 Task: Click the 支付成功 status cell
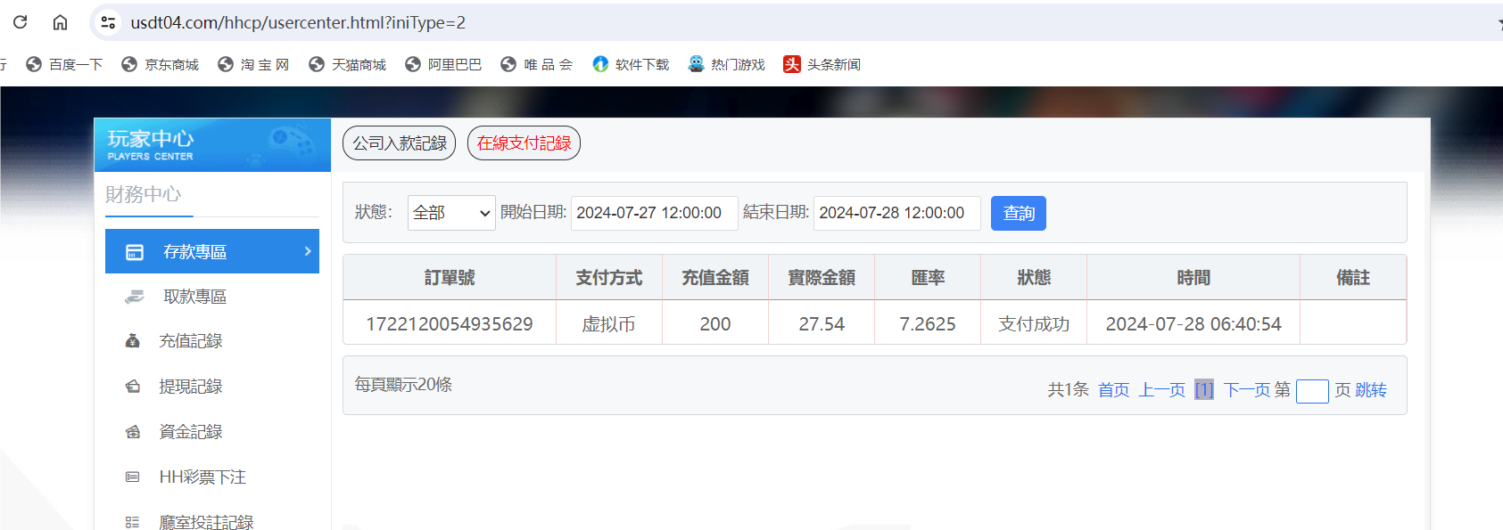[x=1034, y=323]
